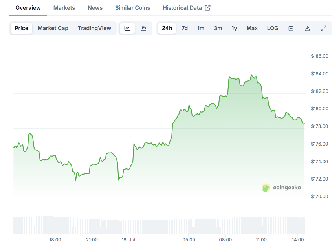
Task: Select Max time range
Action: 252,28
